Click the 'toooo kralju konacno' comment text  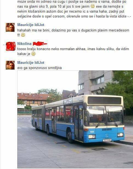73,51
